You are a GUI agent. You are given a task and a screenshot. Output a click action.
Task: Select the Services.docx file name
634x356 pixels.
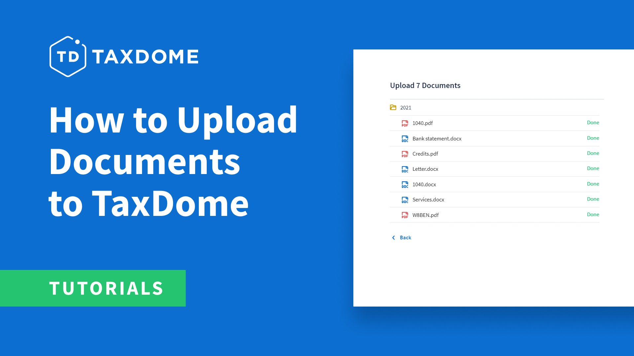coord(428,200)
